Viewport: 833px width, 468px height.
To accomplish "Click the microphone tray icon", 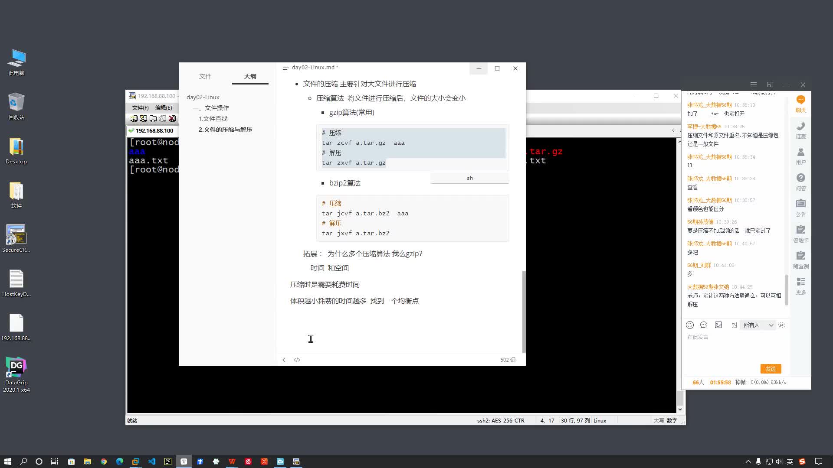I will (758, 461).
